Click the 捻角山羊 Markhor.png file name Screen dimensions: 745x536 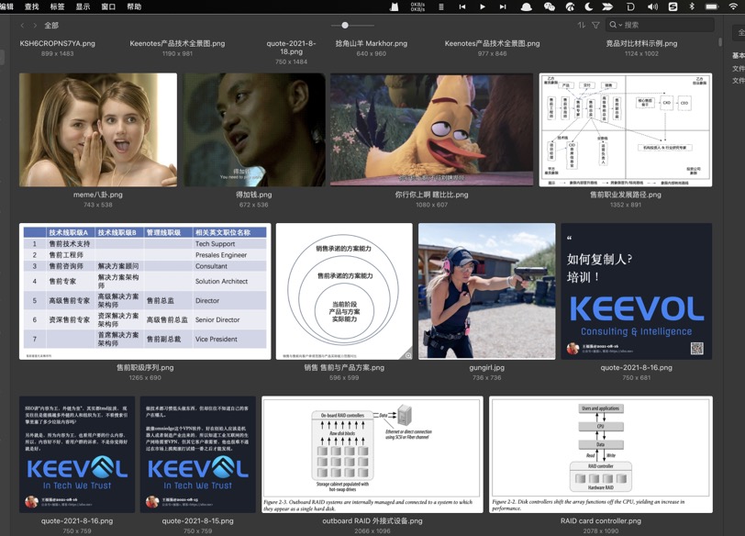pyautogui.click(x=371, y=43)
